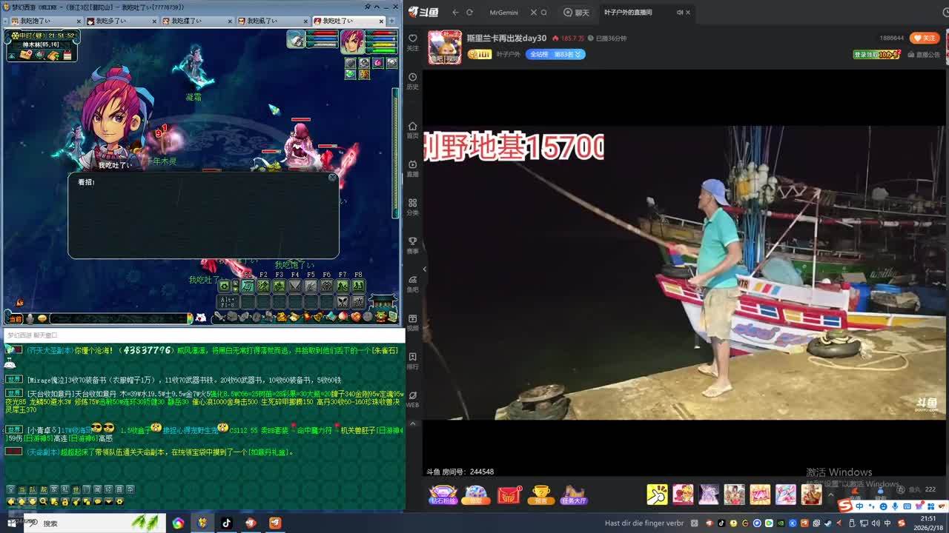Expand the 全站榜 ranking dropdown

[555, 54]
